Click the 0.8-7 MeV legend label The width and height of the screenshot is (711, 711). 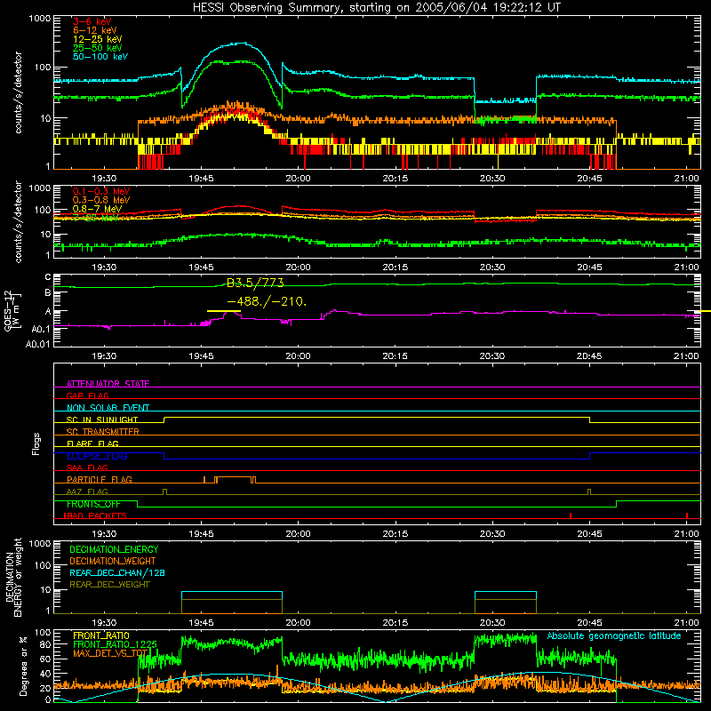(97, 209)
